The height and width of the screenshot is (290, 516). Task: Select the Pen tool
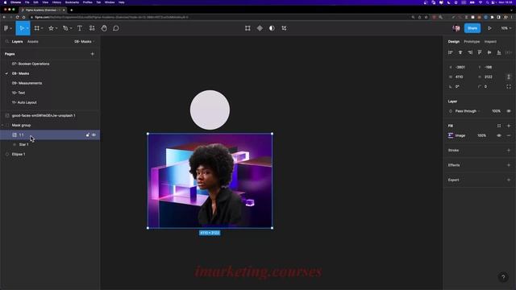coord(65,28)
